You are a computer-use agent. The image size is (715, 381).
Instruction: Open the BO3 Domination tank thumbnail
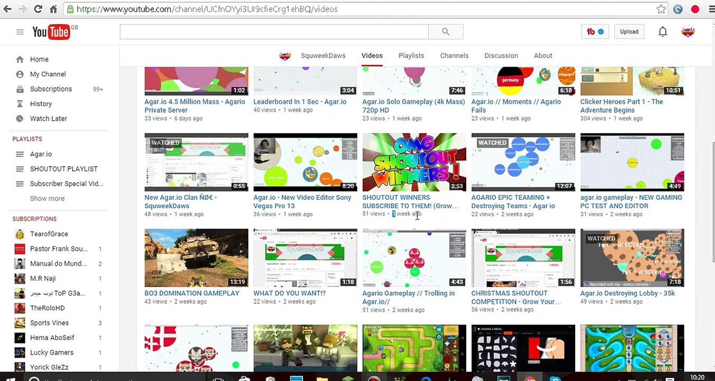[x=196, y=258]
